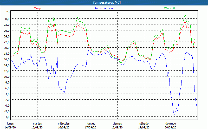The width and height of the screenshot is (208, 130).
Task: Click the 19/09/20 date label
Action: point(144,127)
